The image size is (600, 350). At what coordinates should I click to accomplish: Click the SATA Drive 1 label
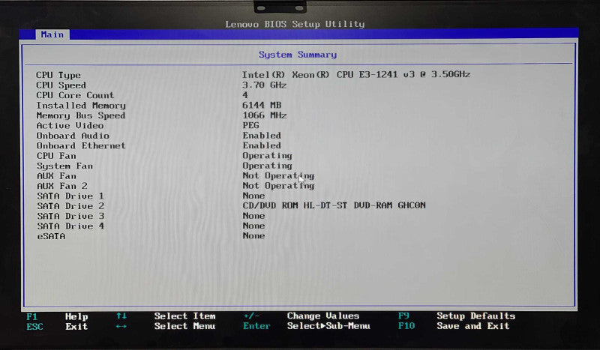[70, 196]
